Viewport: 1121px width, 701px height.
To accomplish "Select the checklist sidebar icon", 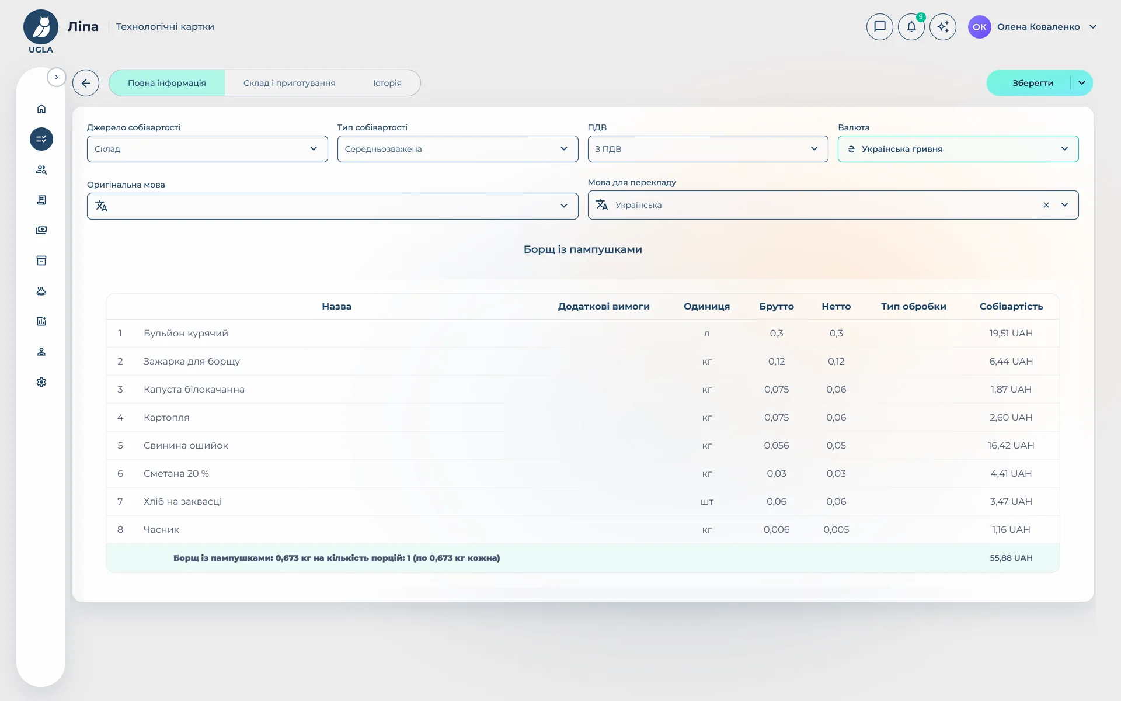I will 41,139.
